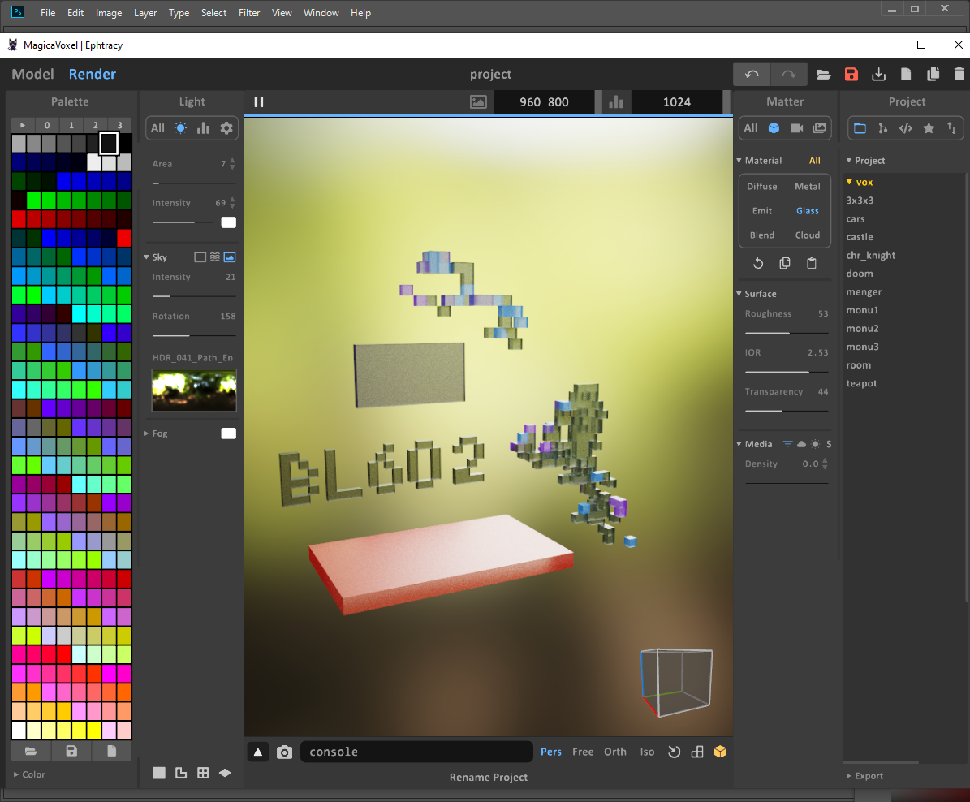
Task: Select the cube matter icon
Action: pos(774,128)
